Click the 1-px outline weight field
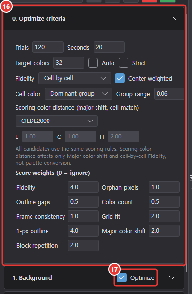Image resolution: width=192 pixels, height=294 pixels. click(x=83, y=231)
